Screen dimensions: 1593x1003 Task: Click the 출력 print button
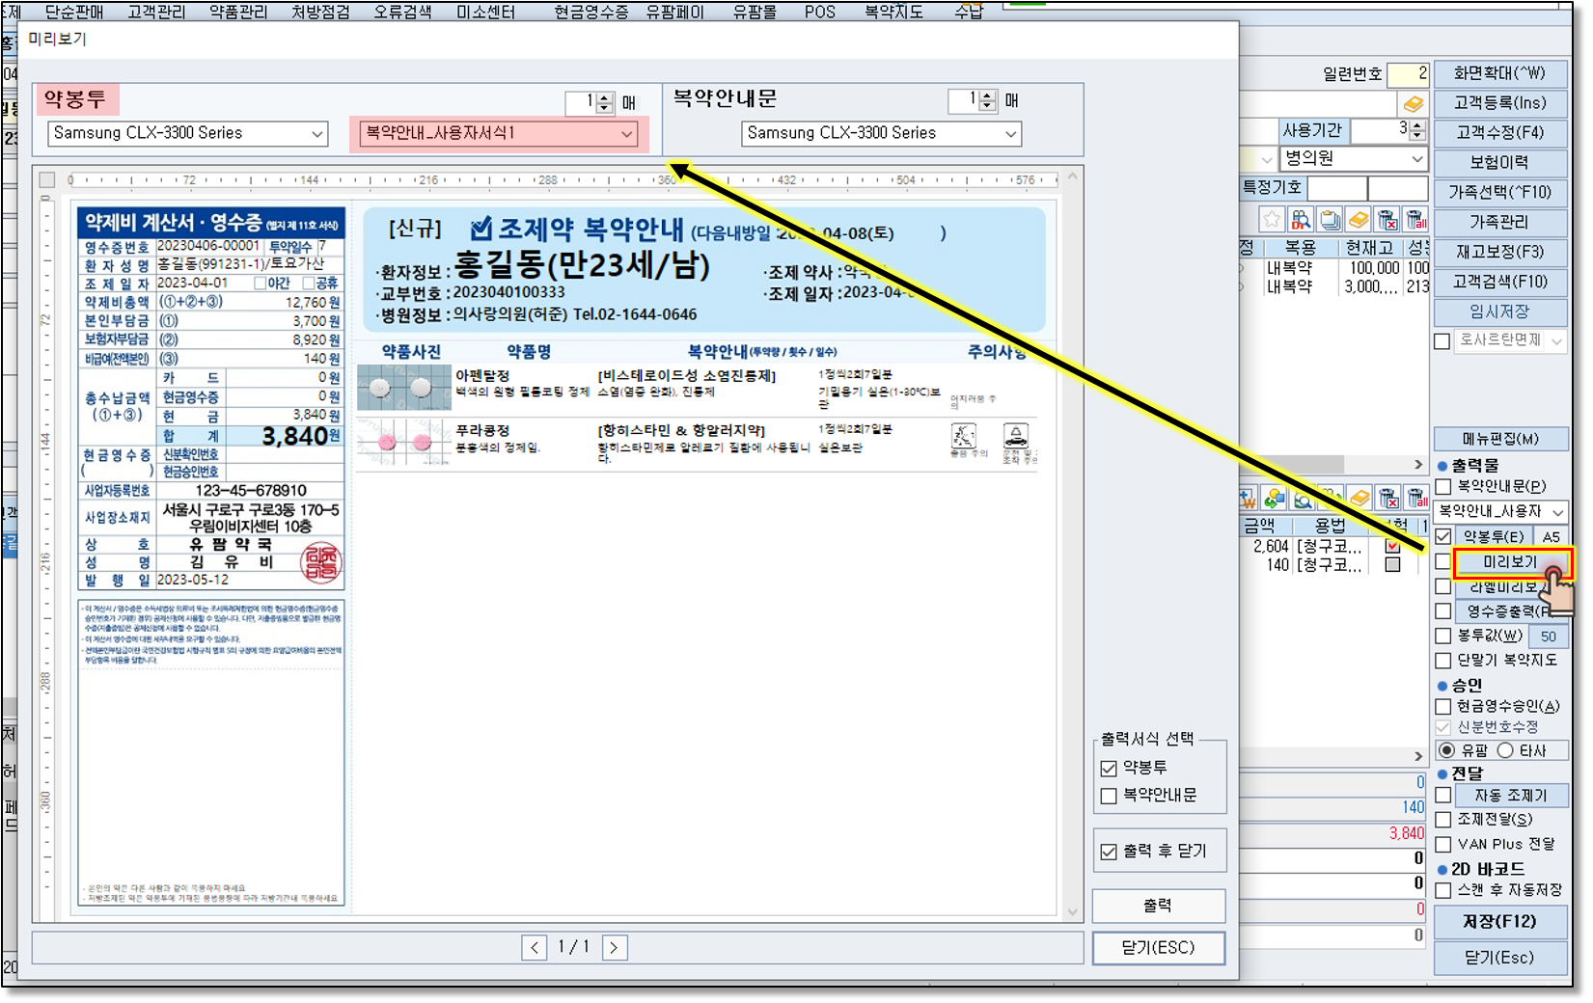[x=1158, y=906]
